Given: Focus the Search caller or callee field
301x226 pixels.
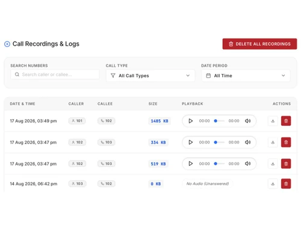Looking at the screenshot, I should [55, 75].
